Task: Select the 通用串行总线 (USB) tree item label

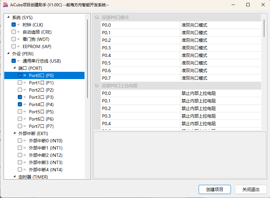Action: 42,61
